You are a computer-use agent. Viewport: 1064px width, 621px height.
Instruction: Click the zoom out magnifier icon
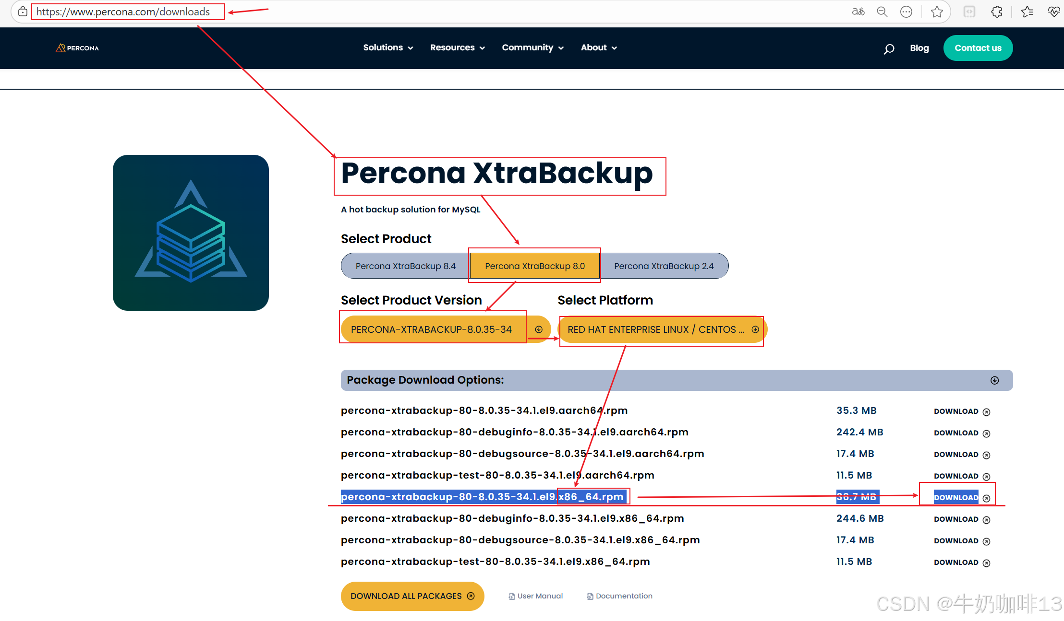point(882,12)
